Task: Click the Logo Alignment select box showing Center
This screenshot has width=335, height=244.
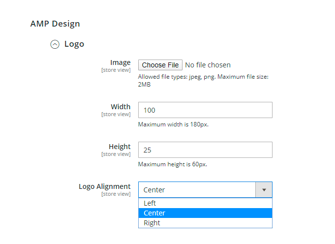Action: 197,190
